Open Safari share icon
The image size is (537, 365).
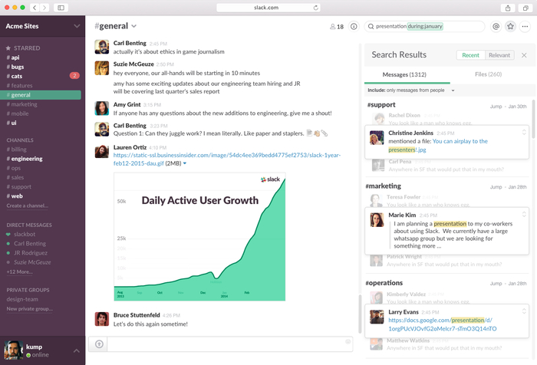tap(508, 8)
